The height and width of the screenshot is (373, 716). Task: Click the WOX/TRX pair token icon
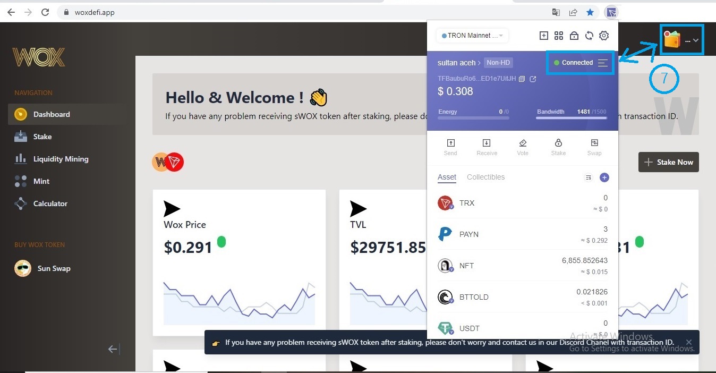point(168,162)
